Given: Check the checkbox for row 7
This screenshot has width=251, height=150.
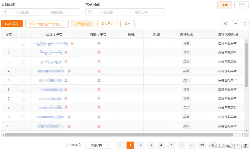Looking at the screenshot, I should tap(23, 99).
